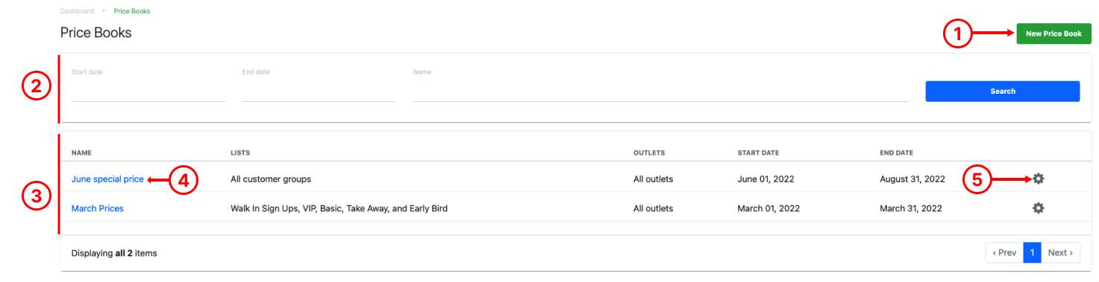Go to Dashboard via breadcrumb
Screen dimensions: 1099x282
pyautogui.click(x=78, y=11)
